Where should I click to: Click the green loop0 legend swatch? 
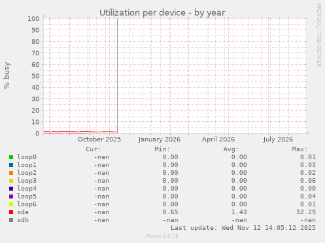pyautogui.click(x=11, y=157)
